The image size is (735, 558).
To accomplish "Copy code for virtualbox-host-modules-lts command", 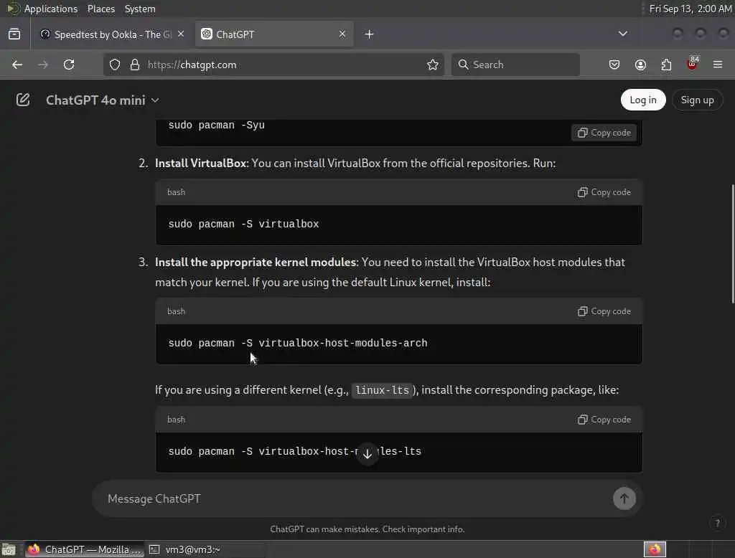I will click(x=604, y=420).
